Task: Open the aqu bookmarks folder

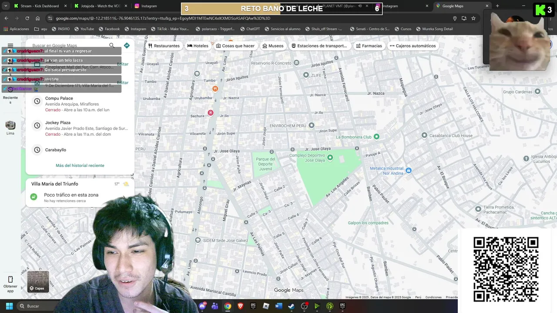Action: [x=41, y=29]
